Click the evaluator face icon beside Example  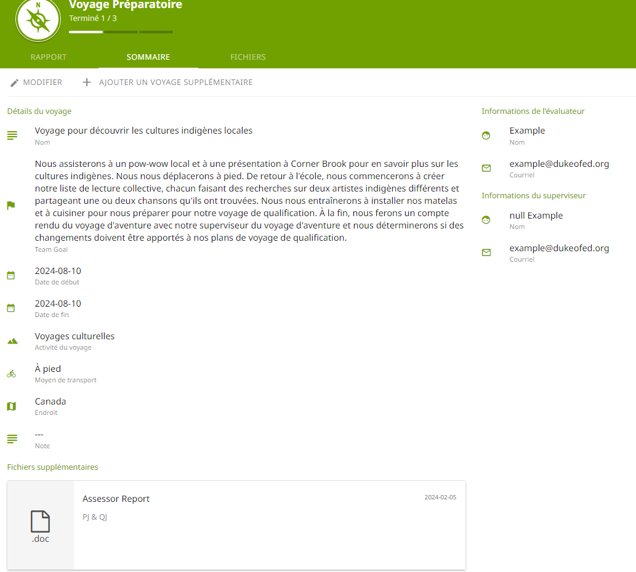(x=486, y=135)
